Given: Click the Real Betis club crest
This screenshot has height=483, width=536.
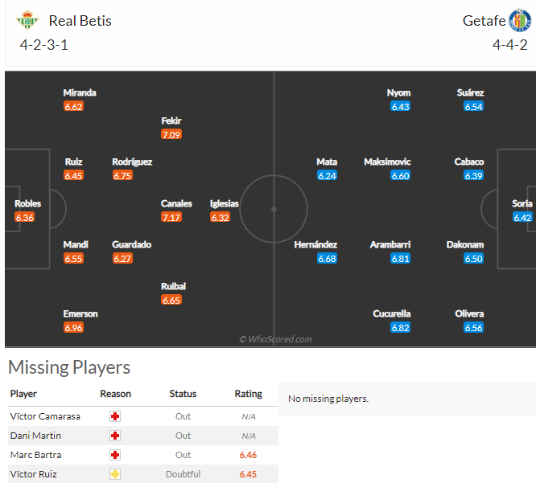Looking at the screenshot, I should pos(27,20).
